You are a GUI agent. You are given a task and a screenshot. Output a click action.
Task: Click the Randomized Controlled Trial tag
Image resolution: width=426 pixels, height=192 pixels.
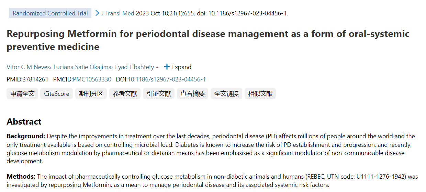pyautogui.click(x=50, y=13)
